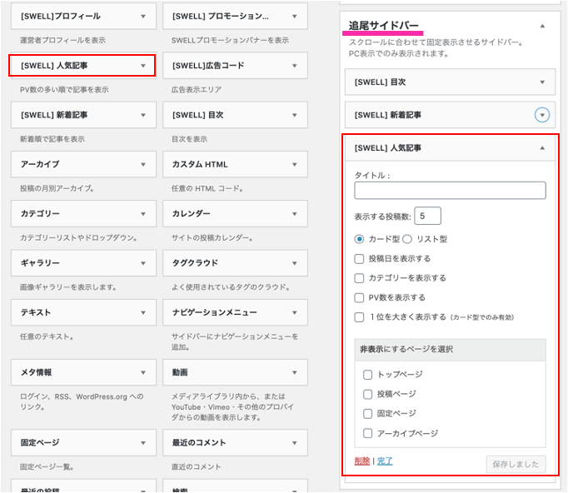This screenshot has width=568, height=493.
Task: Select the カード型 radio button
Action: coord(359,239)
